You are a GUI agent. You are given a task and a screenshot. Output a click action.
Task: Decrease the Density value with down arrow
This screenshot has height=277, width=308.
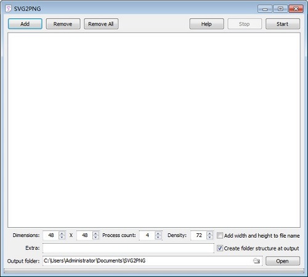pyautogui.click(x=209, y=237)
